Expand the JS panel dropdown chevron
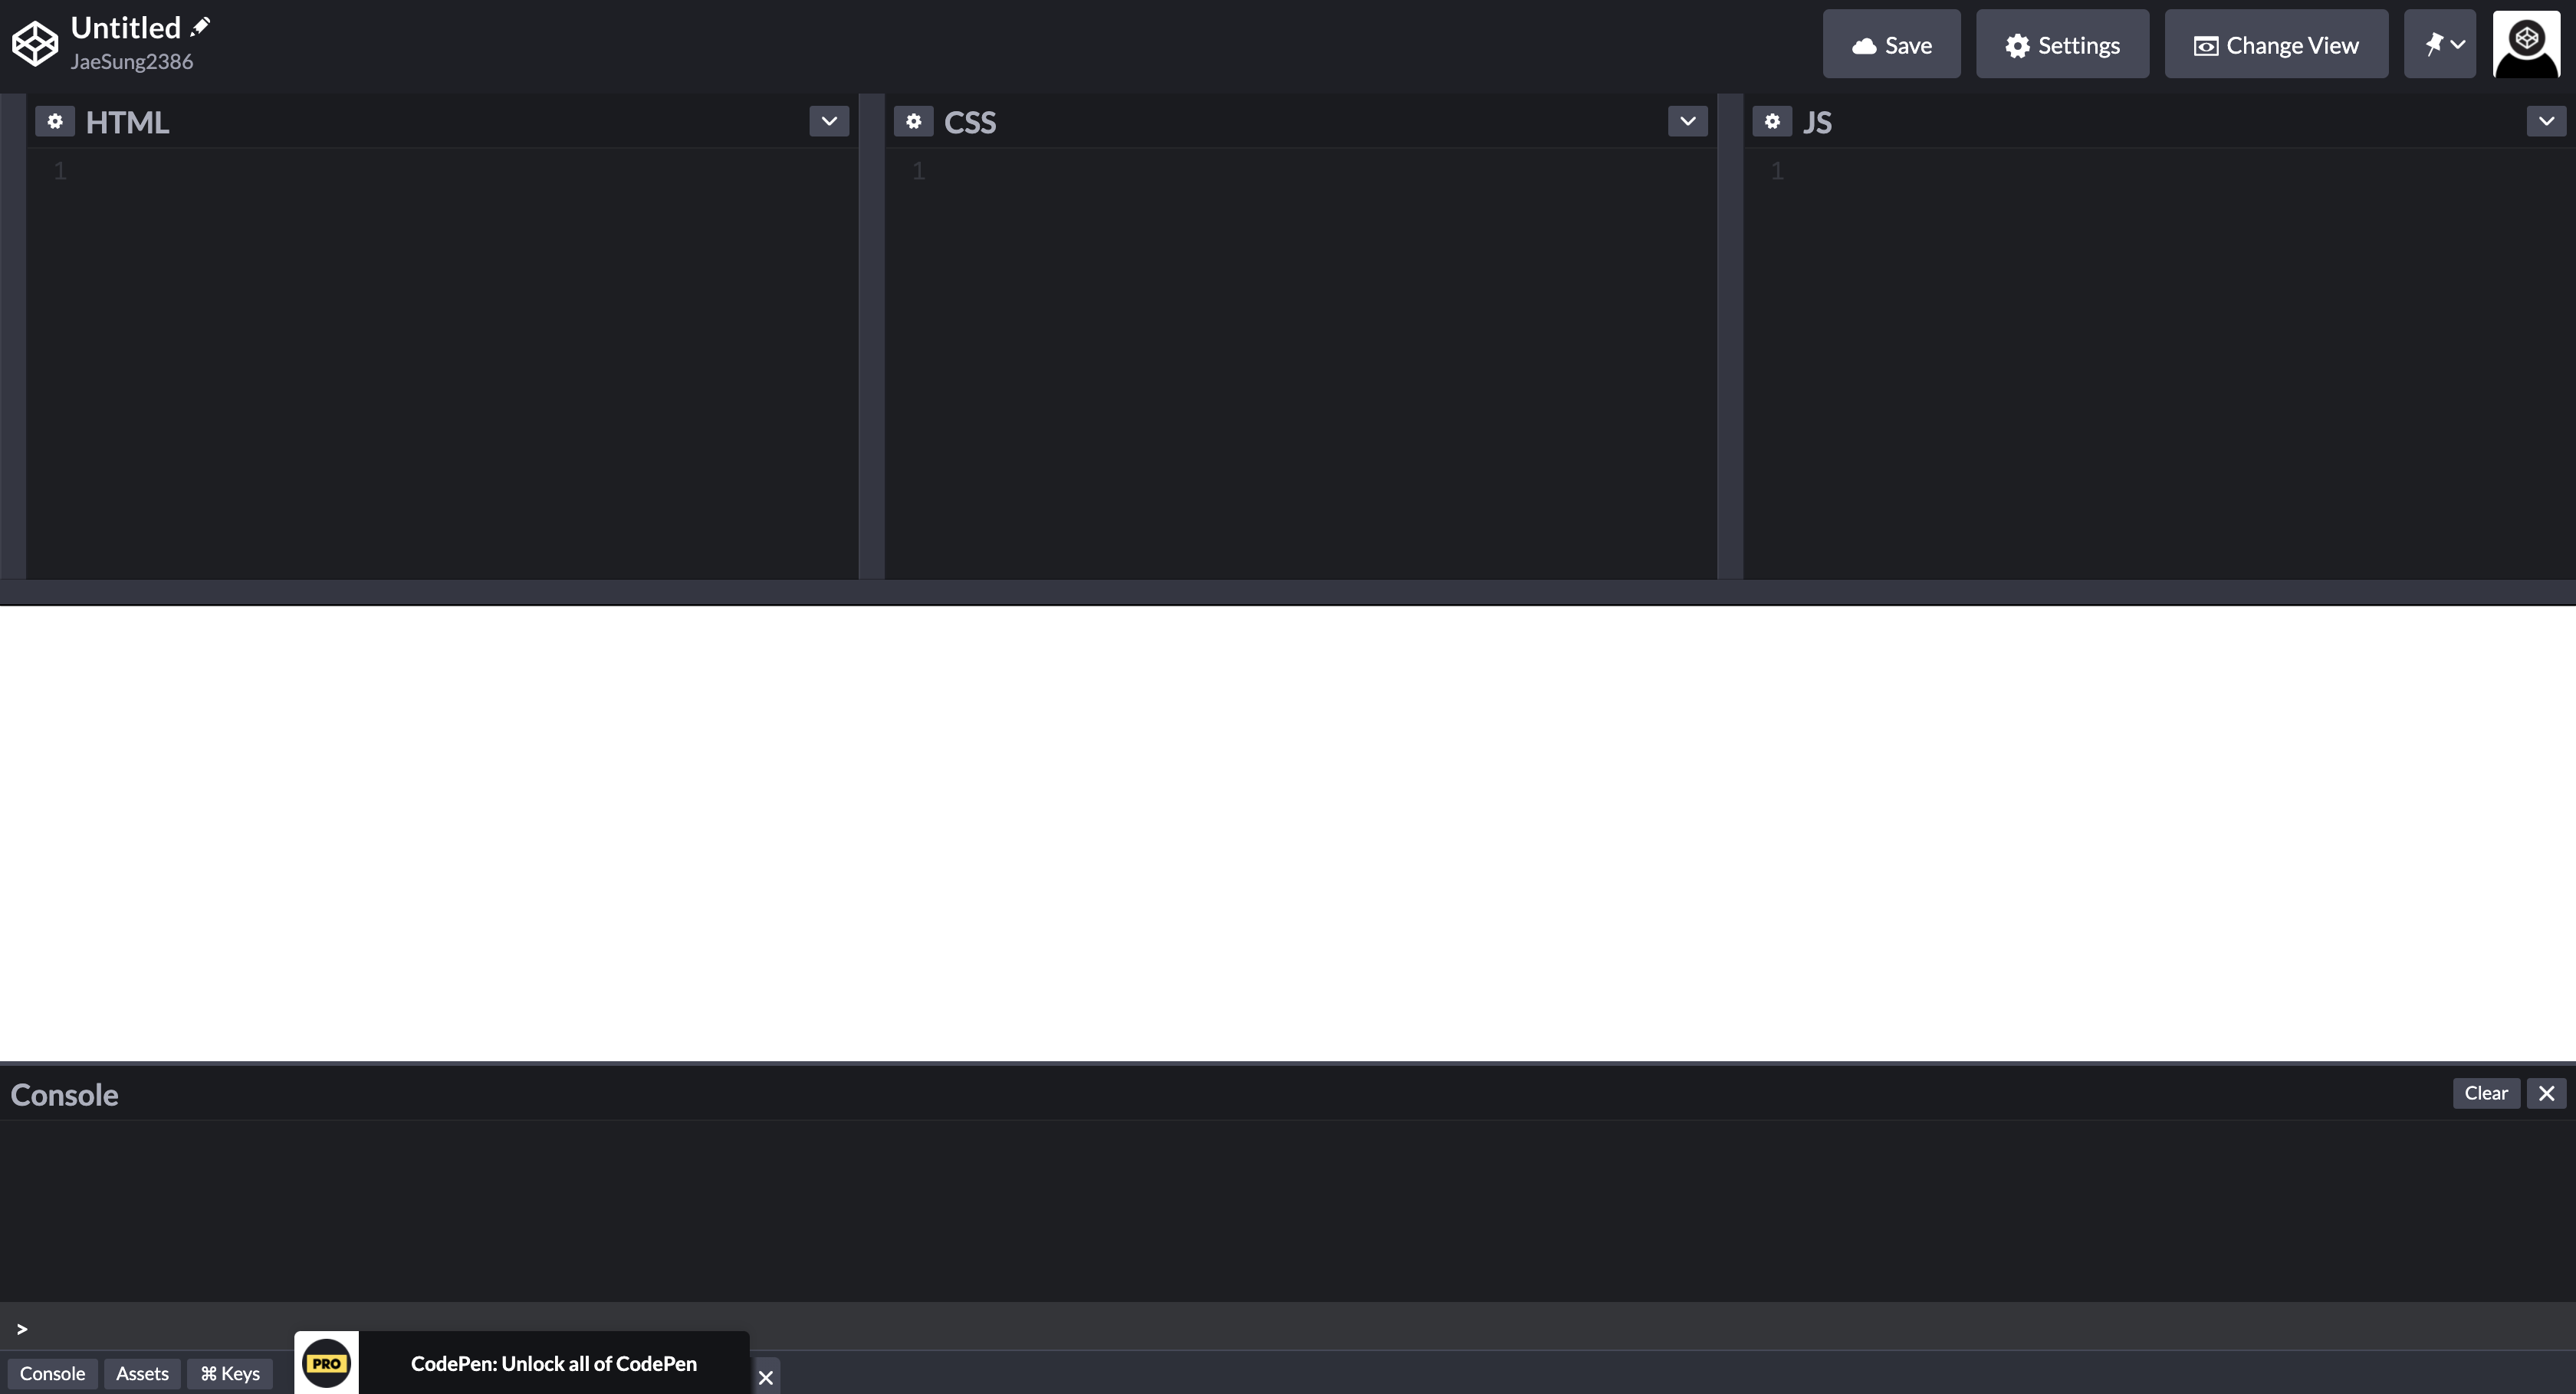Screen dimensions: 2576x1394 [x=2546, y=121]
